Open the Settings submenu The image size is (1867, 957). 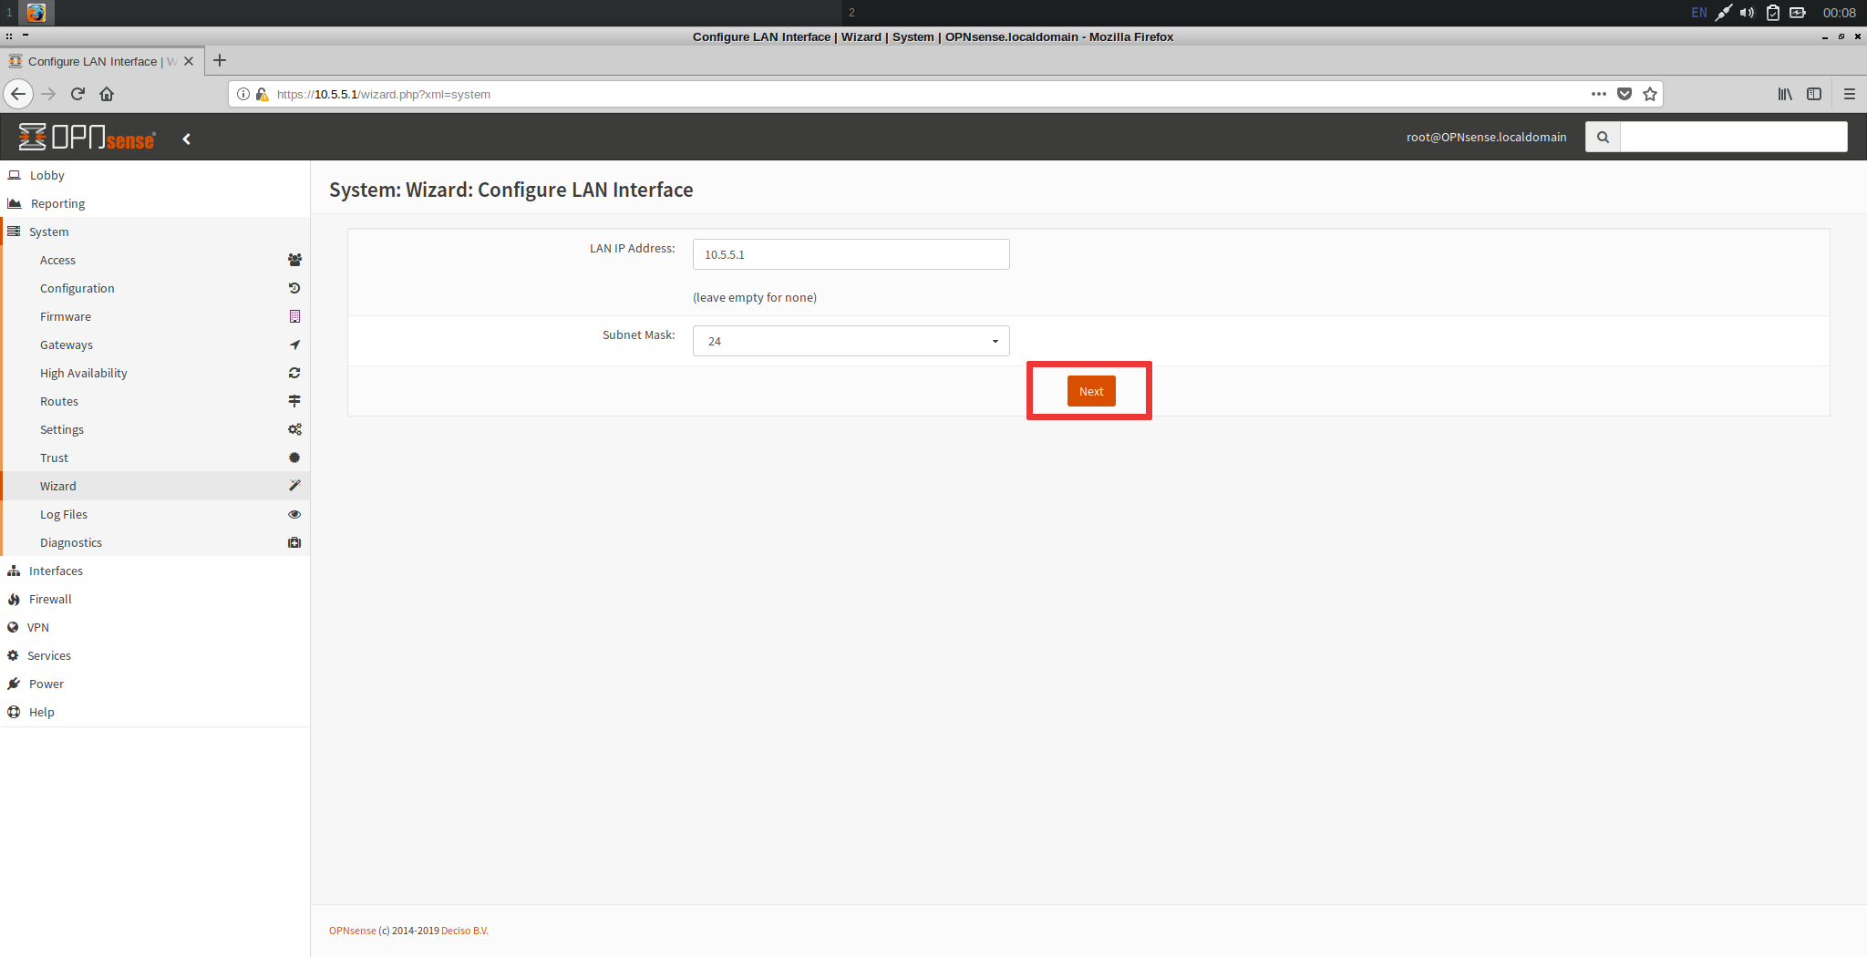(x=155, y=429)
